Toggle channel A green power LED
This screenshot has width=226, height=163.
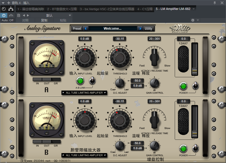click(x=183, y=86)
